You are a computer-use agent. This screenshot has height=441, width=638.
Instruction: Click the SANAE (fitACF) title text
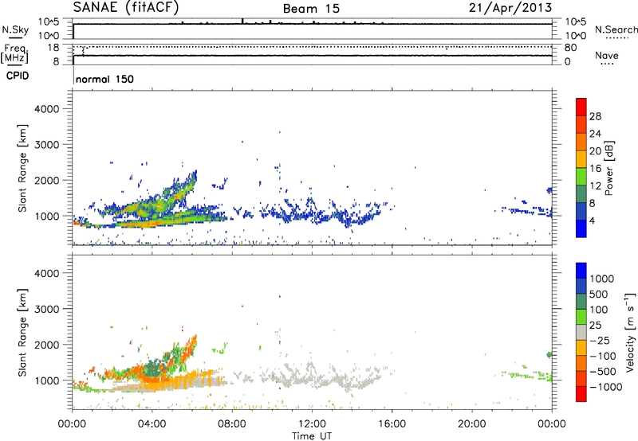pyautogui.click(x=126, y=7)
